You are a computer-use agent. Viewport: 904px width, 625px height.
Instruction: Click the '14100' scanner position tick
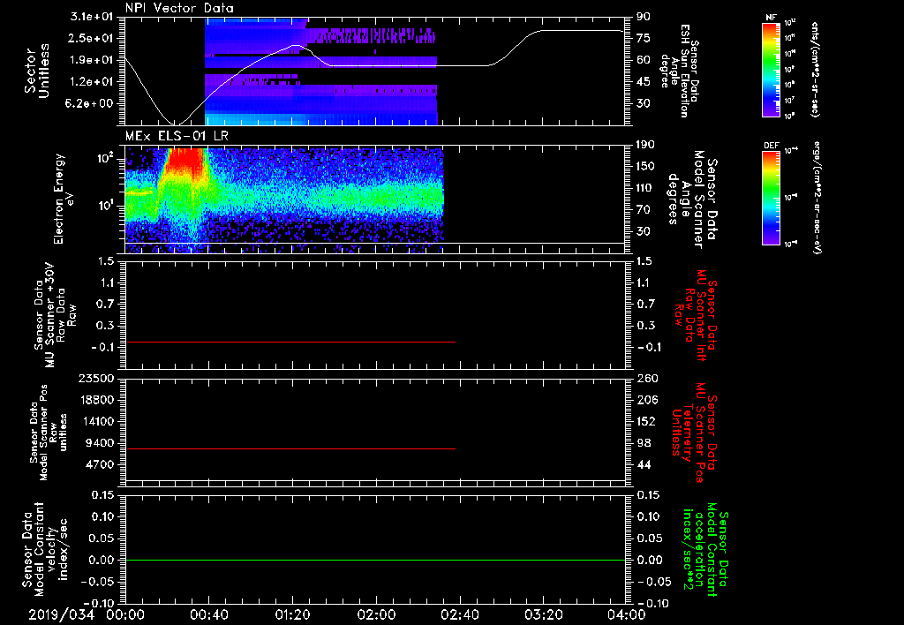click(95, 421)
